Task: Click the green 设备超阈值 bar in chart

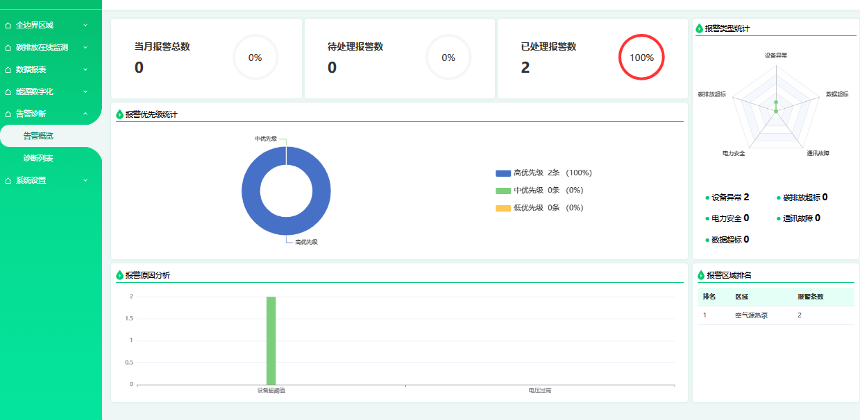Action: coord(271,340)
